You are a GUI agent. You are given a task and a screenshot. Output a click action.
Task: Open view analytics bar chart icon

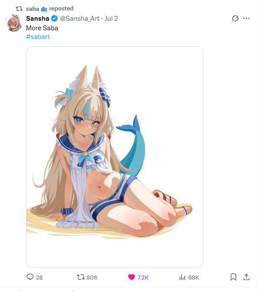tap(182, 277)
